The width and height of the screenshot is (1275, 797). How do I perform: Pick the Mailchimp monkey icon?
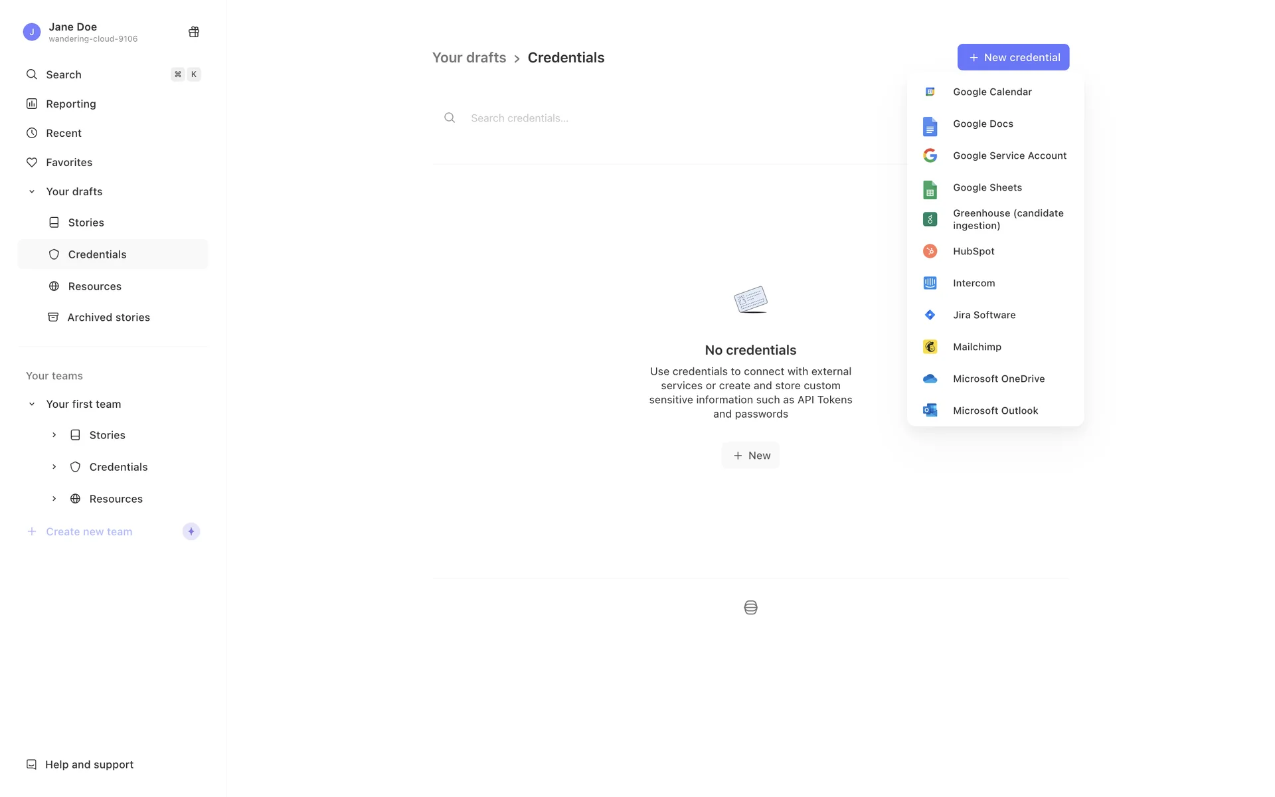pos(930,347)
